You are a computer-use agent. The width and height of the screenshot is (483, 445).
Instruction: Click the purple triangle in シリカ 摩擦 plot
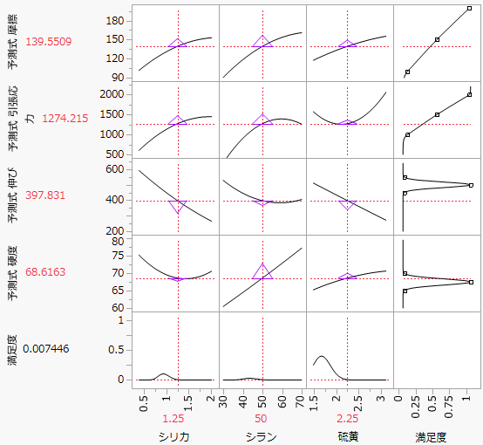point(178,43)
